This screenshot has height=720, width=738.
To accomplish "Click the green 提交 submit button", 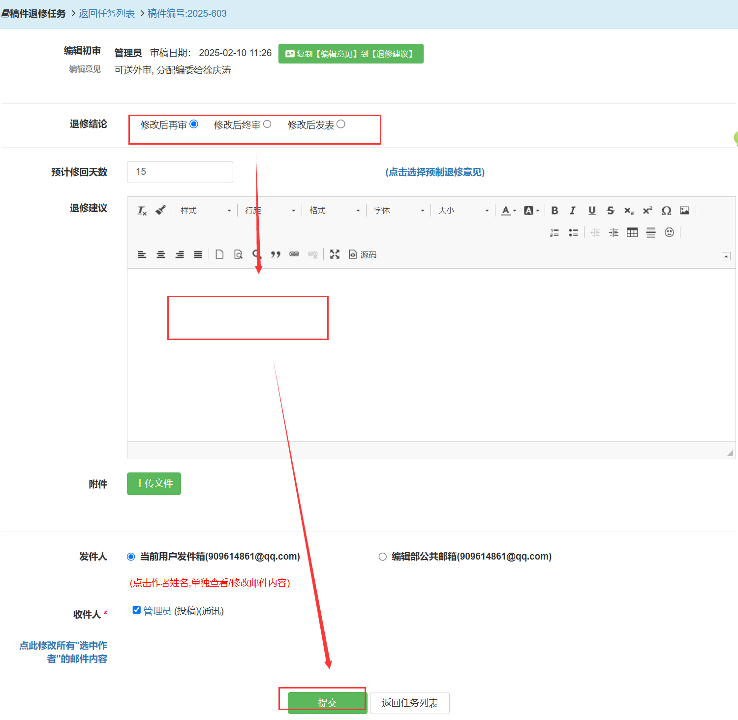I will click(x=327, y=703).
